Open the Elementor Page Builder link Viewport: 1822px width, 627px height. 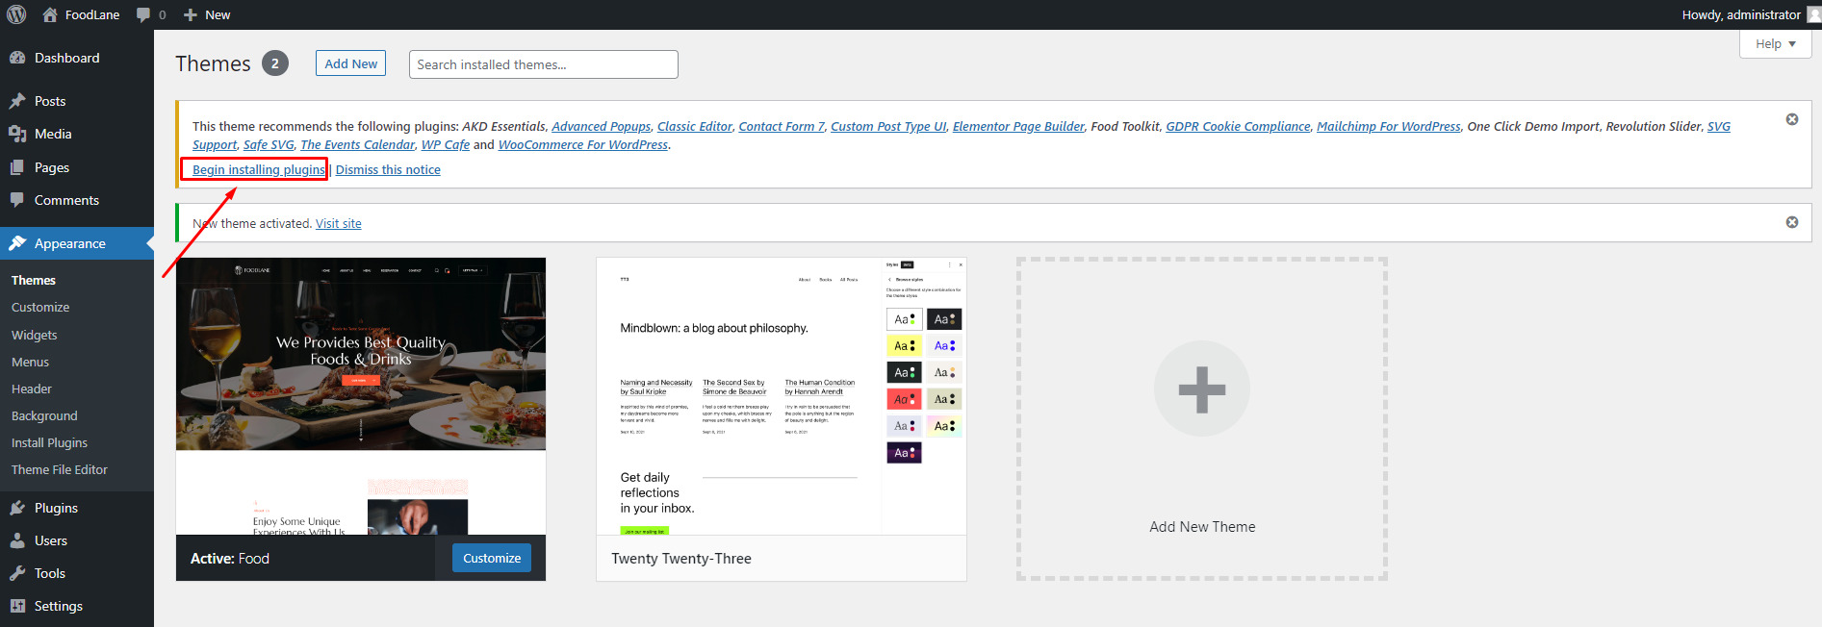click(x=1018, y=126)
